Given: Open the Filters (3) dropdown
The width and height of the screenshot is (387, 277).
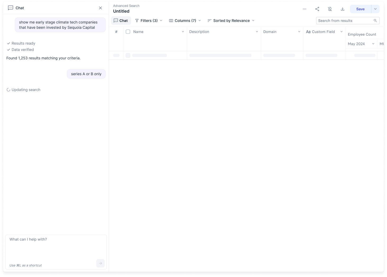Looking at the screenshot, I should tap(149, 21).
